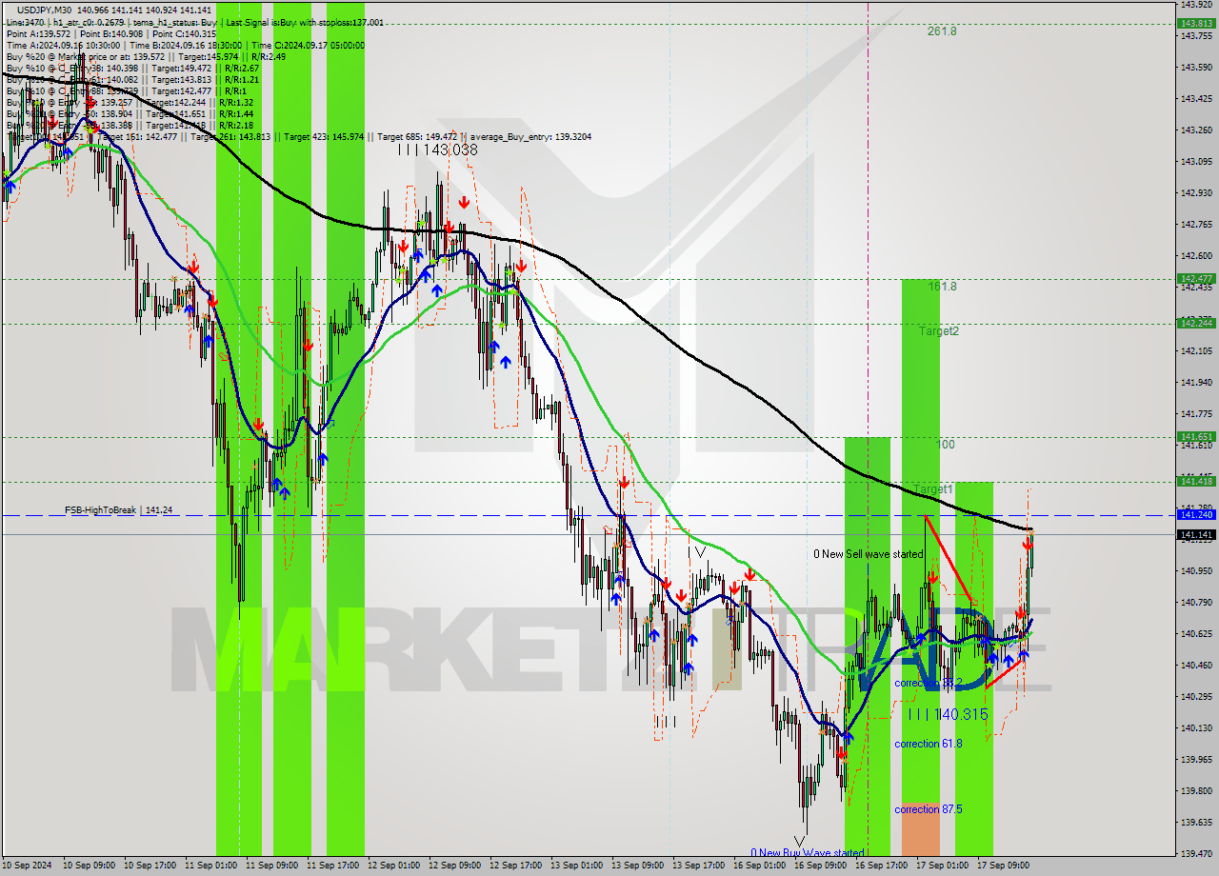Click the green 141.418 price tag
The height and width of the screenshot is (876, 1219).
(1196, 481)
